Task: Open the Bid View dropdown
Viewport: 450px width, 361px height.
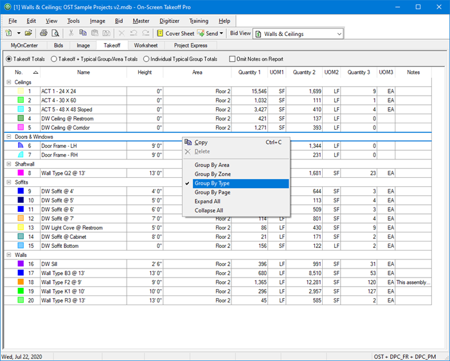Action: point(339,33)
